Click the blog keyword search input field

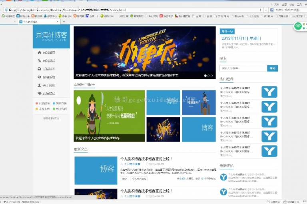coord(243,68)
